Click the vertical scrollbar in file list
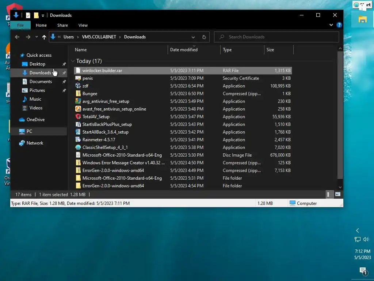 click(340, 115)
